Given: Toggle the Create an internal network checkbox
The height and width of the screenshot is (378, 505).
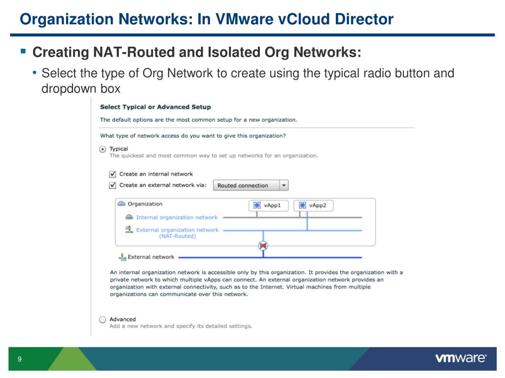Looking at the screenshot, I should click(x=112, y=174).
